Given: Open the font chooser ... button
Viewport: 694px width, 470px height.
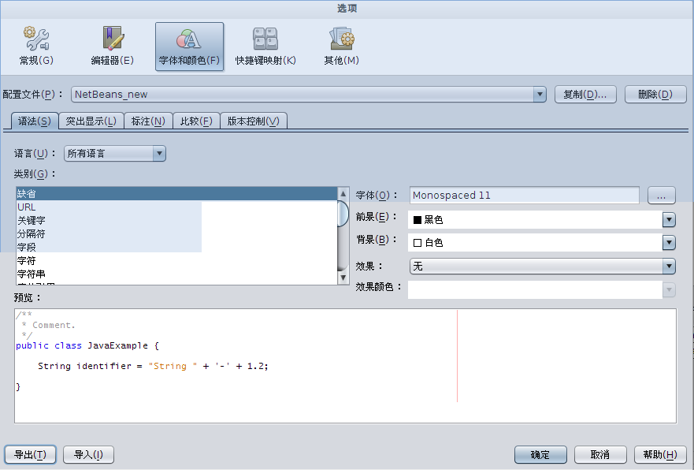Looking at the screenshot, I should (x=661, y=196).
